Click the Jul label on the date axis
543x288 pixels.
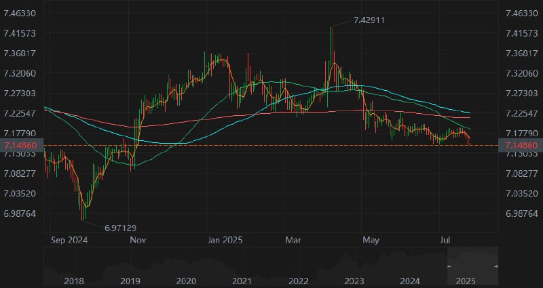pos(446,240)
